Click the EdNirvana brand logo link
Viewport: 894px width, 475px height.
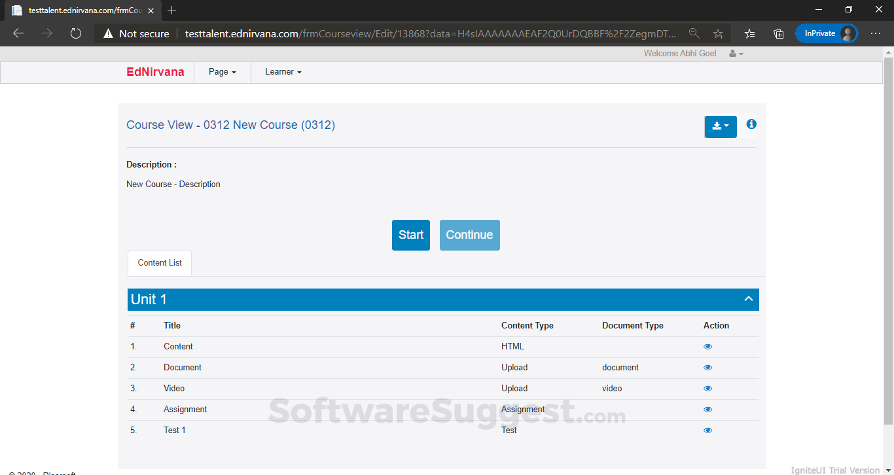coord(155,72)
